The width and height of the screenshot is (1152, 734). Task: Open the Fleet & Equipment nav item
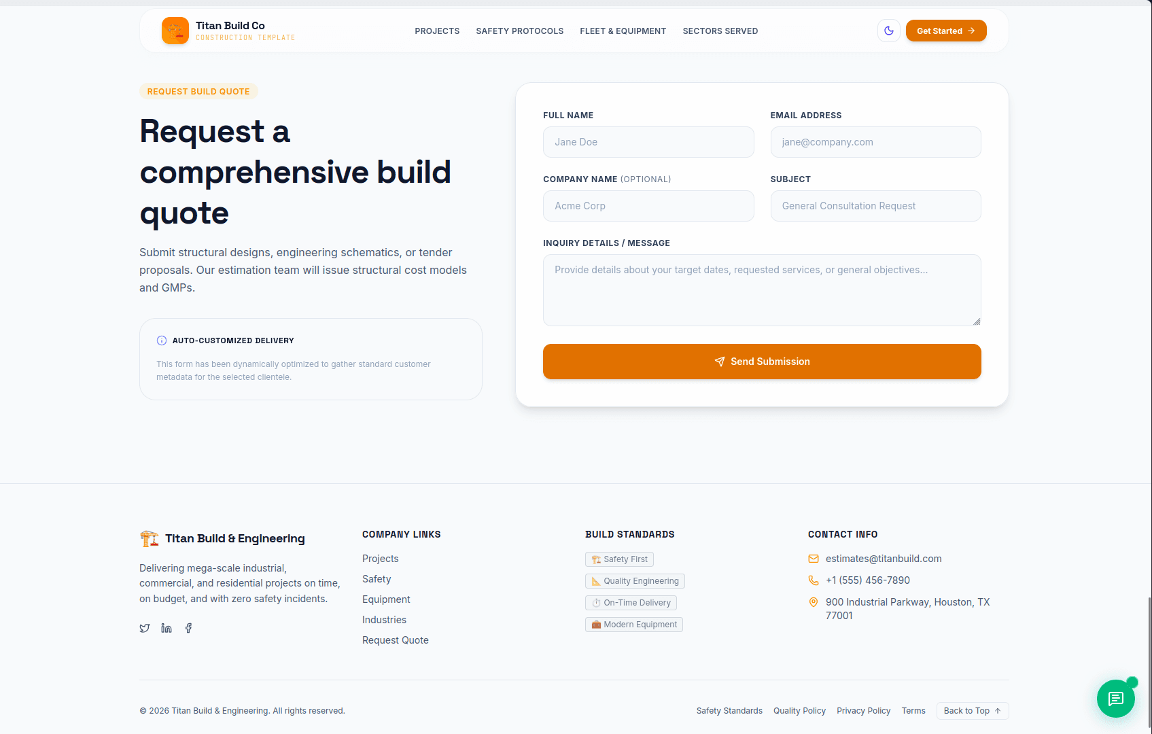[x=623, y=31]
